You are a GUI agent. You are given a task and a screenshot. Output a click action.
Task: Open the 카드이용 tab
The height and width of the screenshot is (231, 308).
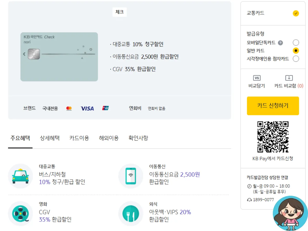(79, 138)
